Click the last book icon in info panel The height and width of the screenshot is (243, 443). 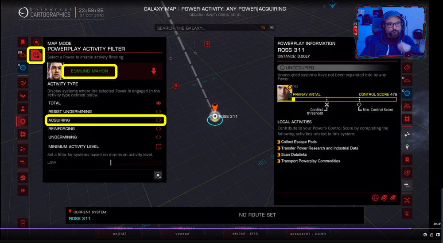(393, 198)
